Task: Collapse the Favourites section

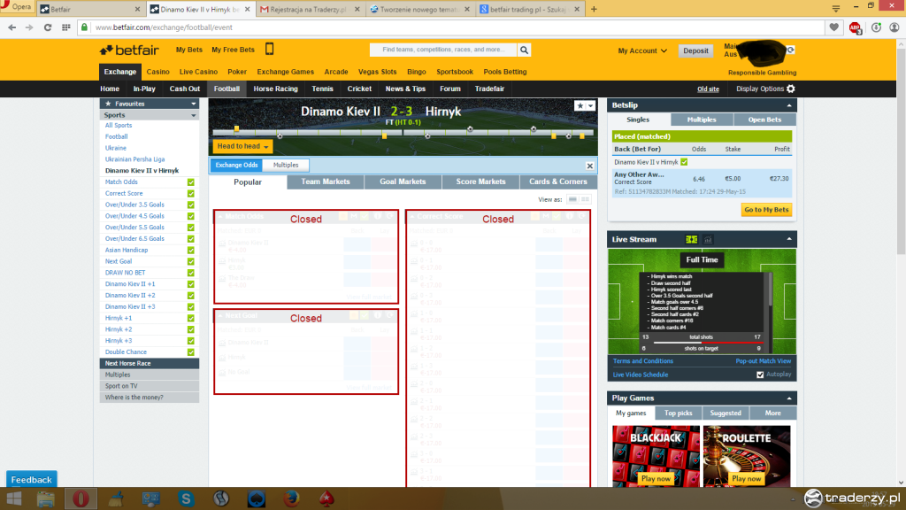Action: [x=194, y=104]
